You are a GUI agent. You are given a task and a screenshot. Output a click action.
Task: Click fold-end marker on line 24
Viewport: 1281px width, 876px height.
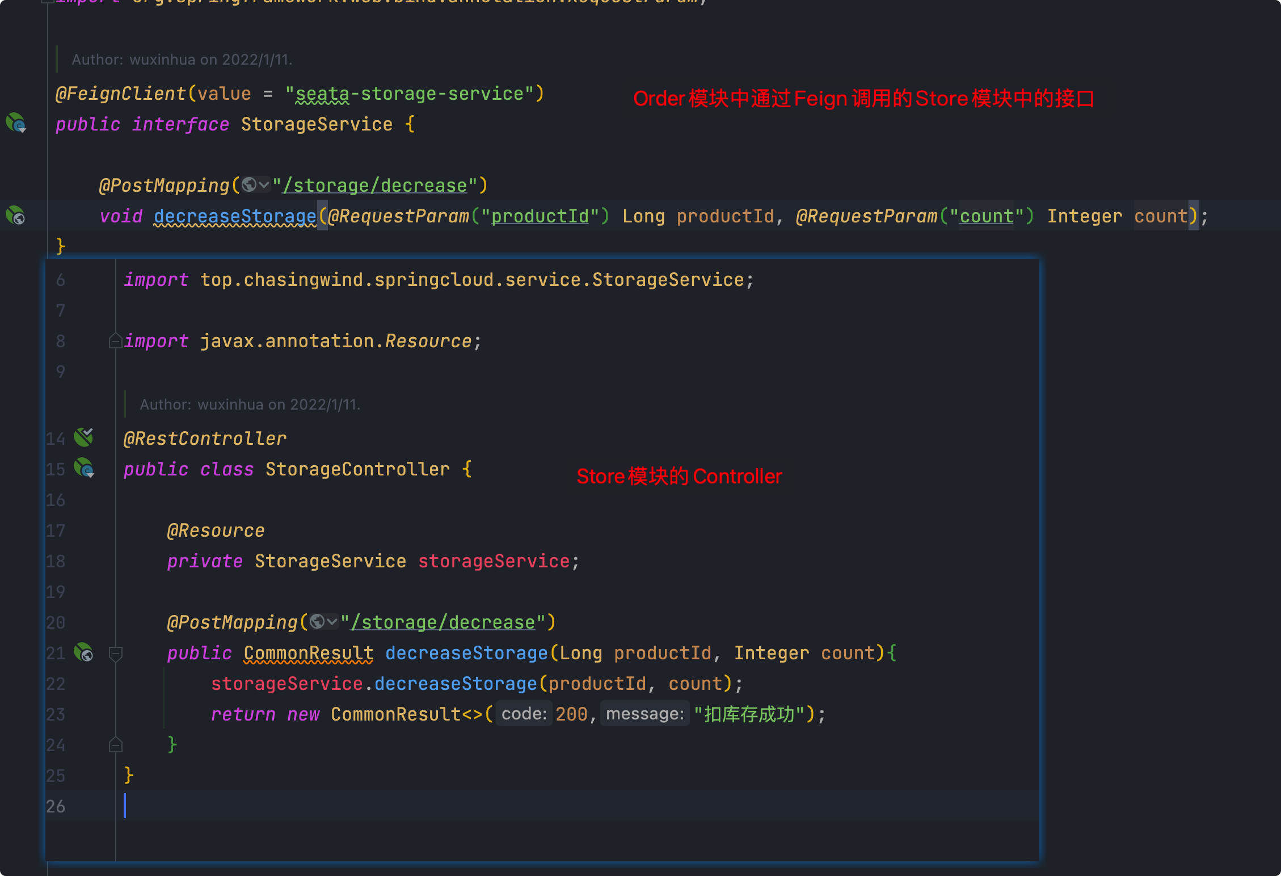(115, 744)
